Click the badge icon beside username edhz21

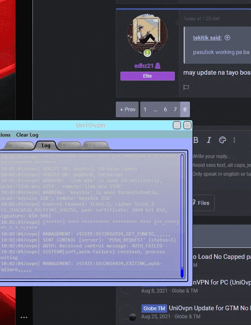(158, 66)
